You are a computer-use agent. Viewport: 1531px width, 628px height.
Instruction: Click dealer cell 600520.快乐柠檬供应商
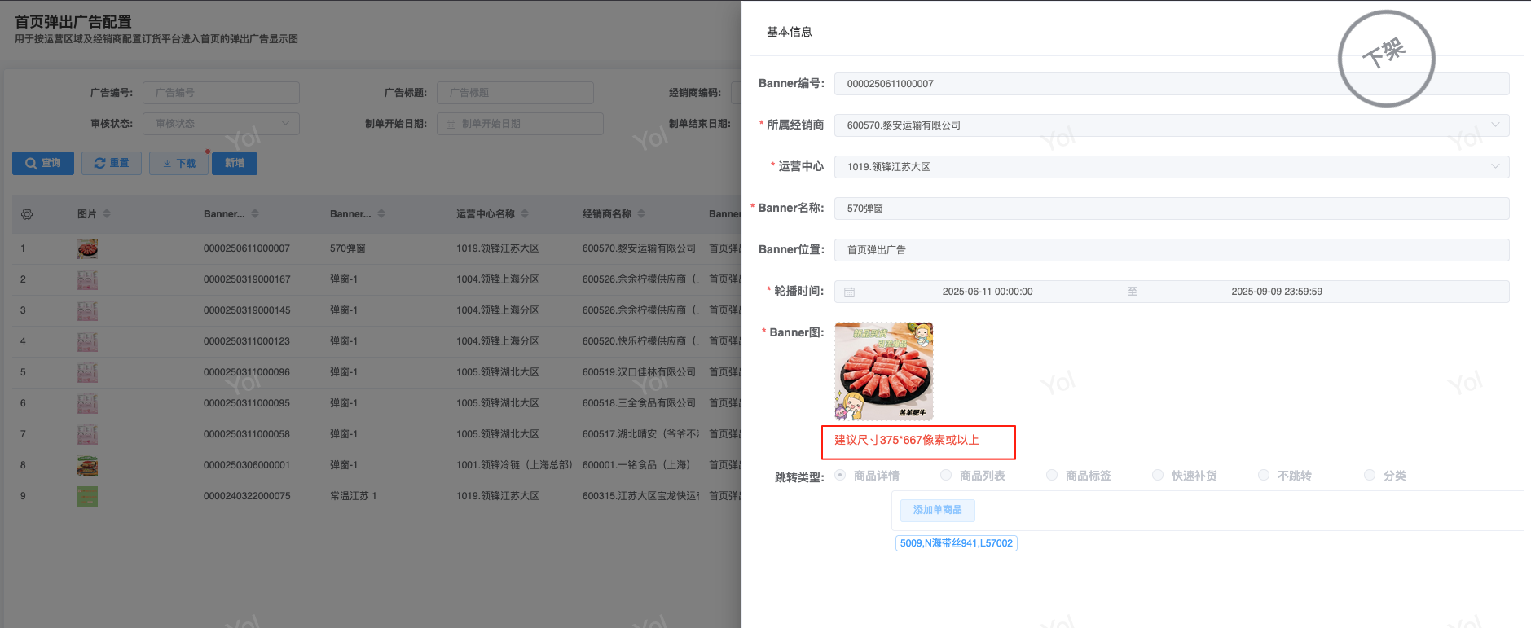640,341
